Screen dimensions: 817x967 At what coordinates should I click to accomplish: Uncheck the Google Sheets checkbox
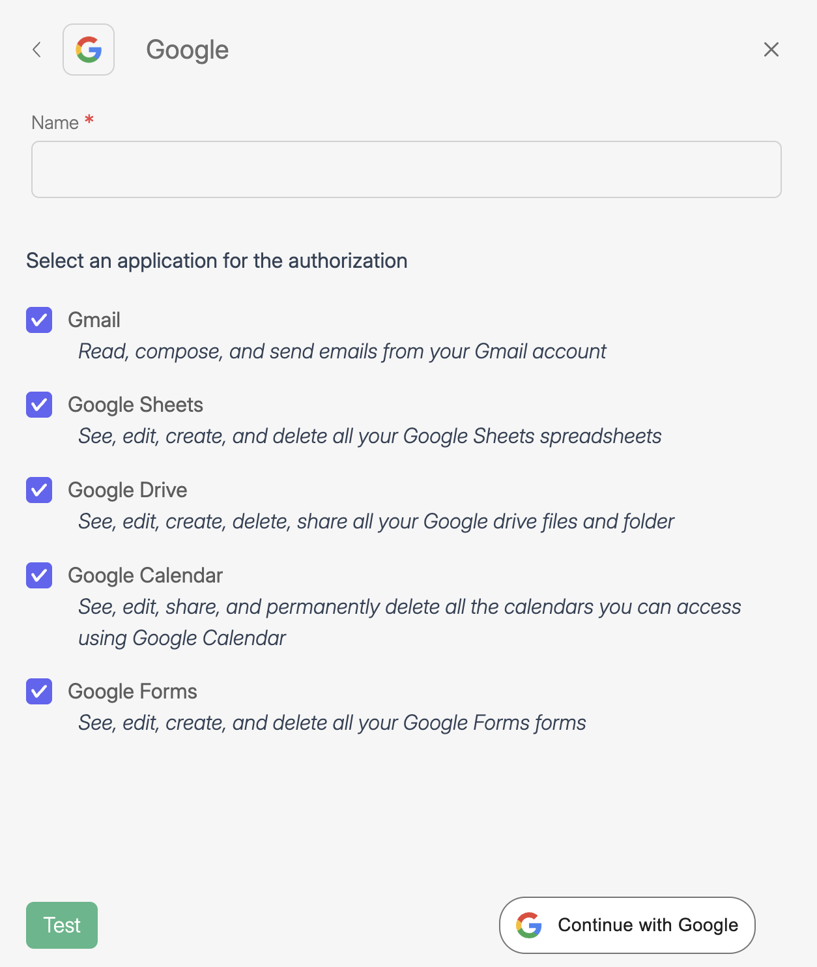coord(39,405)
